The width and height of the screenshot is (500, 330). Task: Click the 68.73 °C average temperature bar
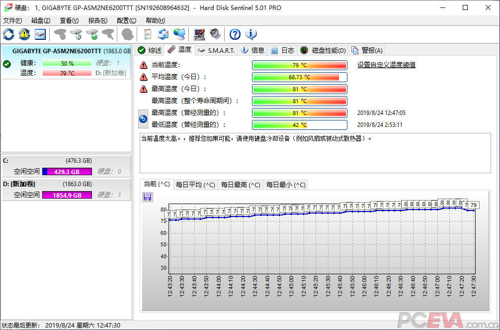pyautogui.click(x=299, y=77)
